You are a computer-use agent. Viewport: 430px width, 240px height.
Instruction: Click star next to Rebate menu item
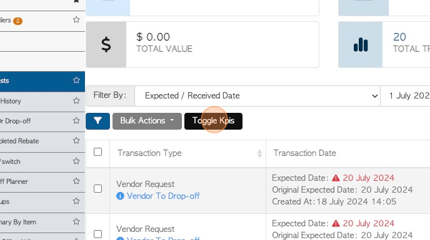pos(76,141)
